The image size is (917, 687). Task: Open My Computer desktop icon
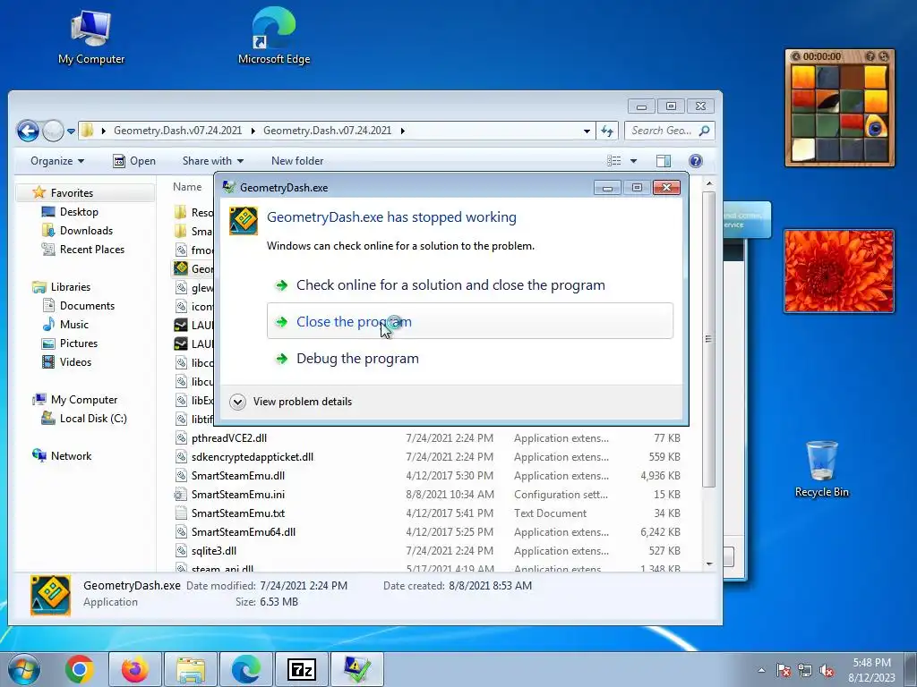click(x=91, y=38)
